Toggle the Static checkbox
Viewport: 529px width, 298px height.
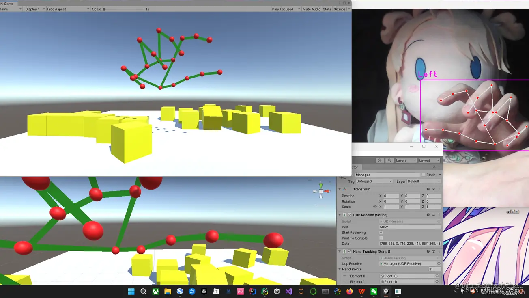[x=423, y=175]
